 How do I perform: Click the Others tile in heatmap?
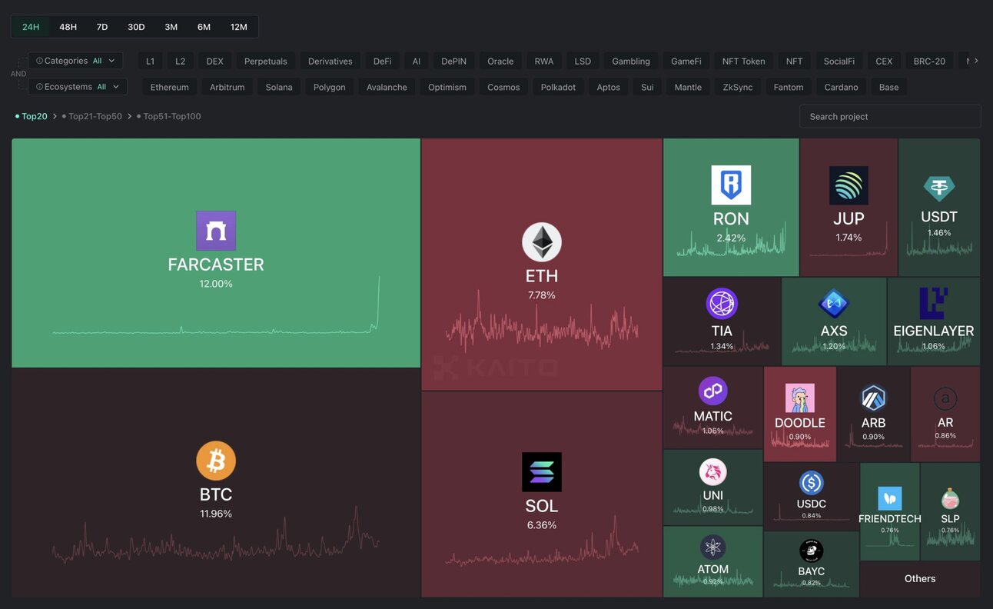coord(920,579)
